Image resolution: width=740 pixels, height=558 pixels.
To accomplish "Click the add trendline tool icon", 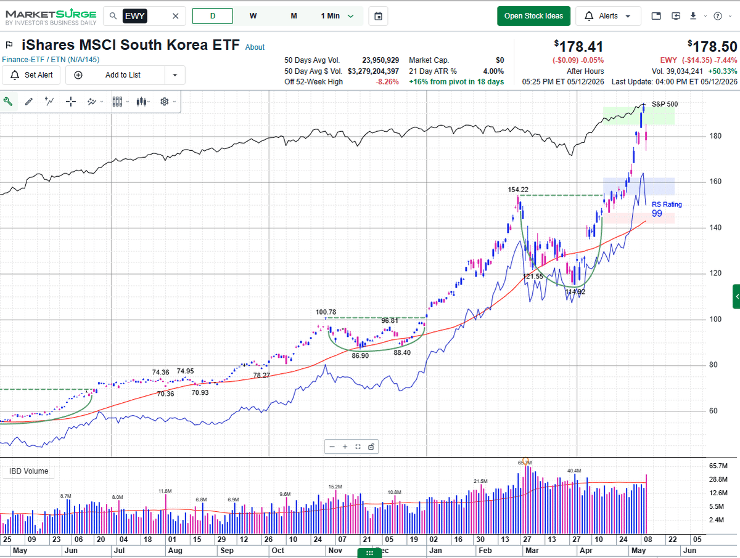I will [50, 102].
